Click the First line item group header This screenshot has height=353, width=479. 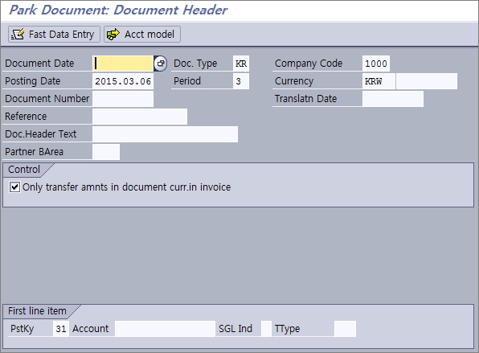37,311
